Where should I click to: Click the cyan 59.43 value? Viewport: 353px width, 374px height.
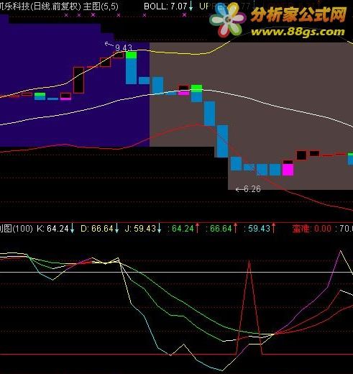(x=259, y=229)
